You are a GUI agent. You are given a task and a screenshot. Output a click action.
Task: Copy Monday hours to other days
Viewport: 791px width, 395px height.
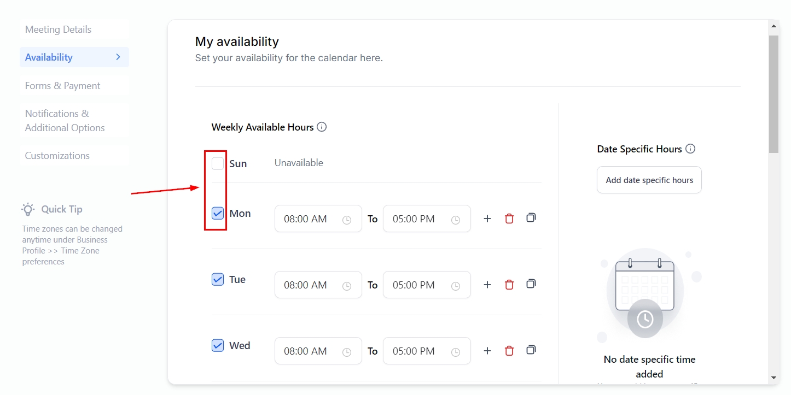(531, 218)
